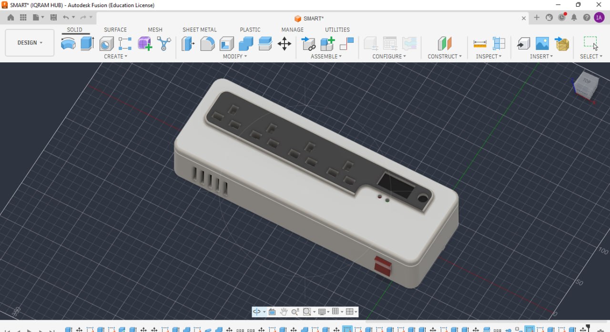Select the Move/Copy tool
This screenshot has height=332, width=610.
(x=285, y=44)
